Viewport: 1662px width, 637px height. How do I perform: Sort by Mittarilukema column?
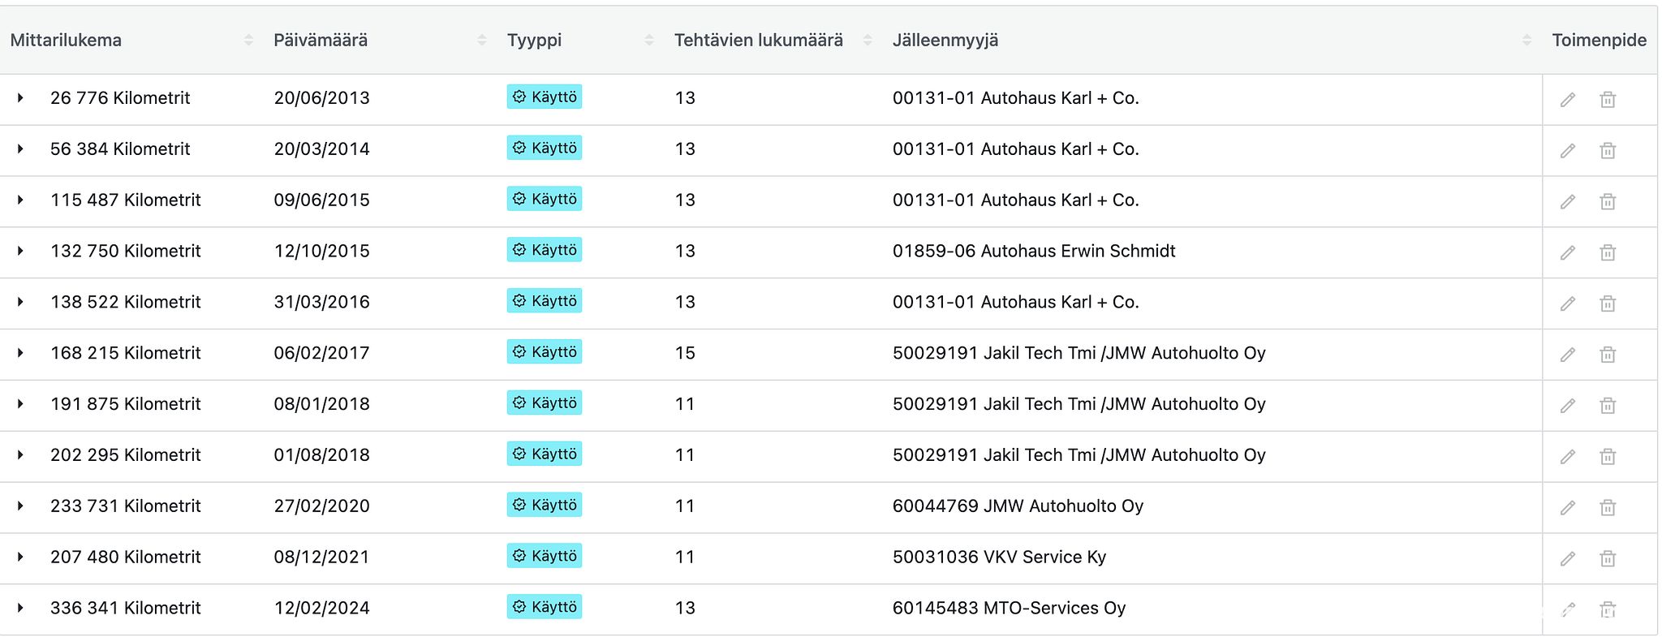[248, 41]
